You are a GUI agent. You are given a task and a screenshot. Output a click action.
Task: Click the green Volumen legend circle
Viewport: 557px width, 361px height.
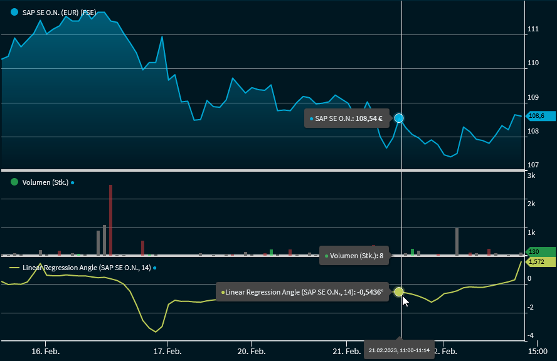pos(14,182)
